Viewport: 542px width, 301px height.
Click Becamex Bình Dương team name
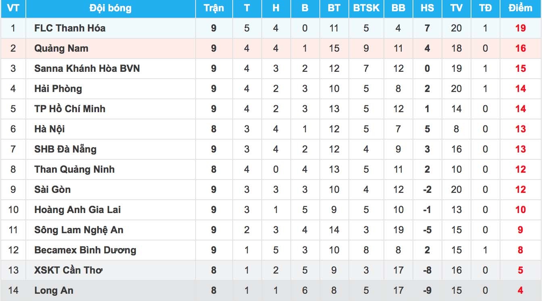[x=85, y=250]
